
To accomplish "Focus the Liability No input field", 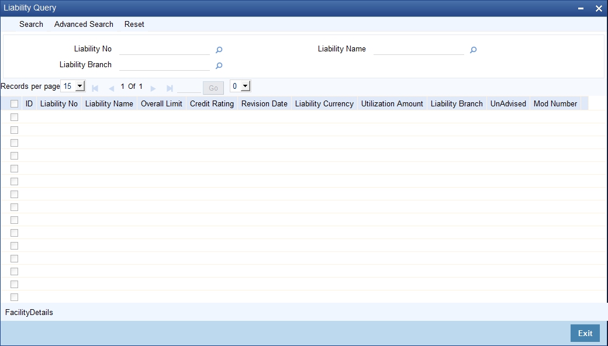I will [164, 49].
